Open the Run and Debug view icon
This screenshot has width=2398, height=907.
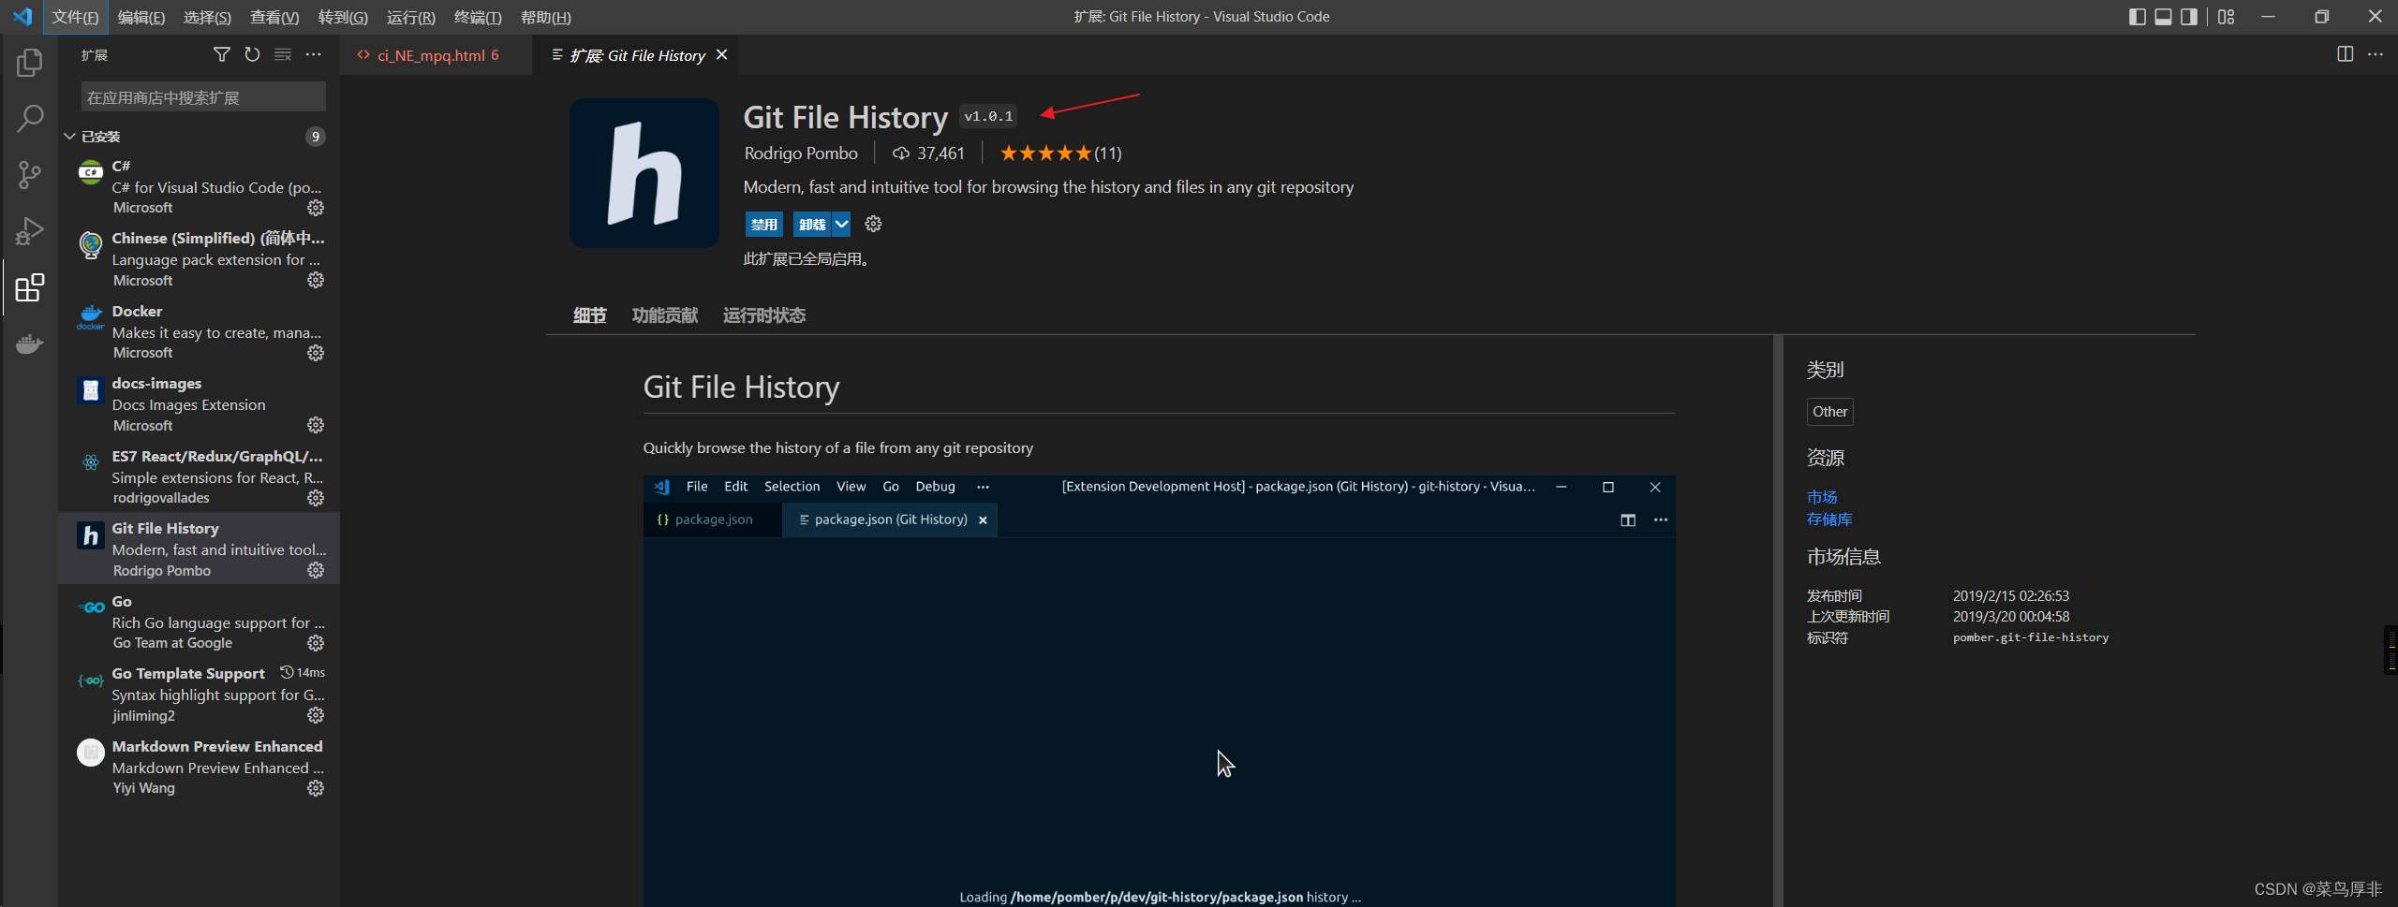(29, 231)
